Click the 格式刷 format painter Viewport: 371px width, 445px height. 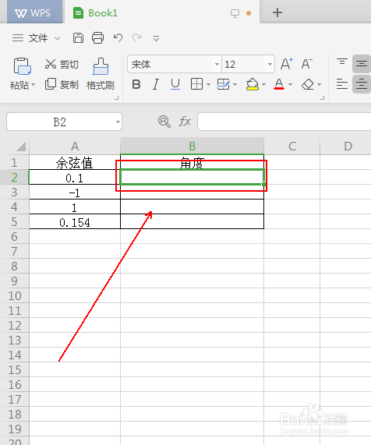(x=101, y=74)
